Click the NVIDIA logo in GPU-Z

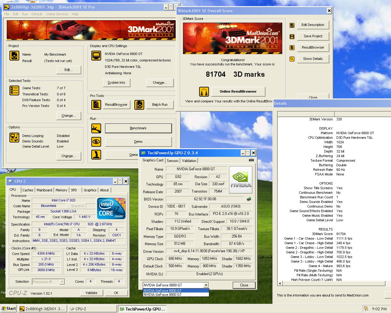pos(241,180)
